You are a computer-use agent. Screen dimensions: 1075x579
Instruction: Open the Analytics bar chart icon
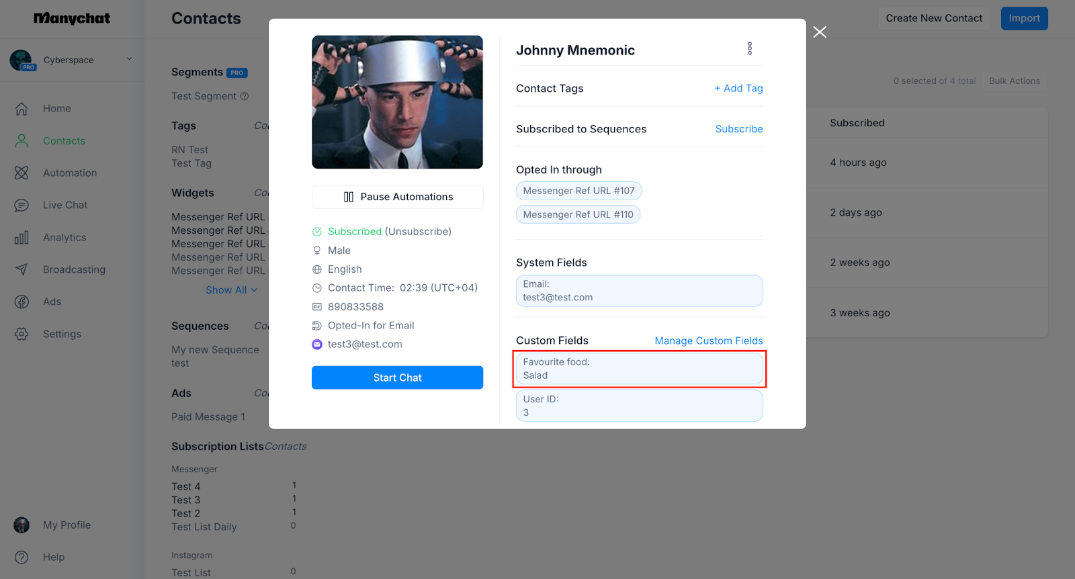coord(21,238)
